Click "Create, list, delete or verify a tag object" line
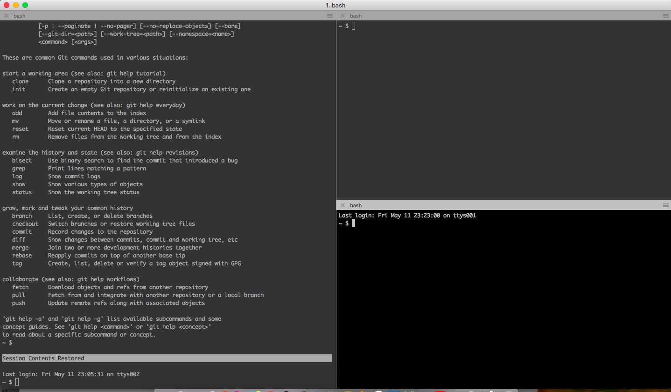671x392 pixels. point(145,264)
